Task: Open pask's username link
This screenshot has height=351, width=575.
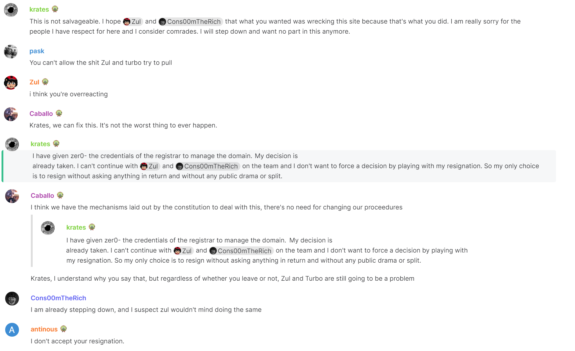Action: pyautogui.click(x=37, y=51)
